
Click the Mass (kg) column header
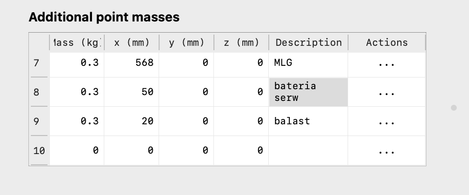coord(77,42)
